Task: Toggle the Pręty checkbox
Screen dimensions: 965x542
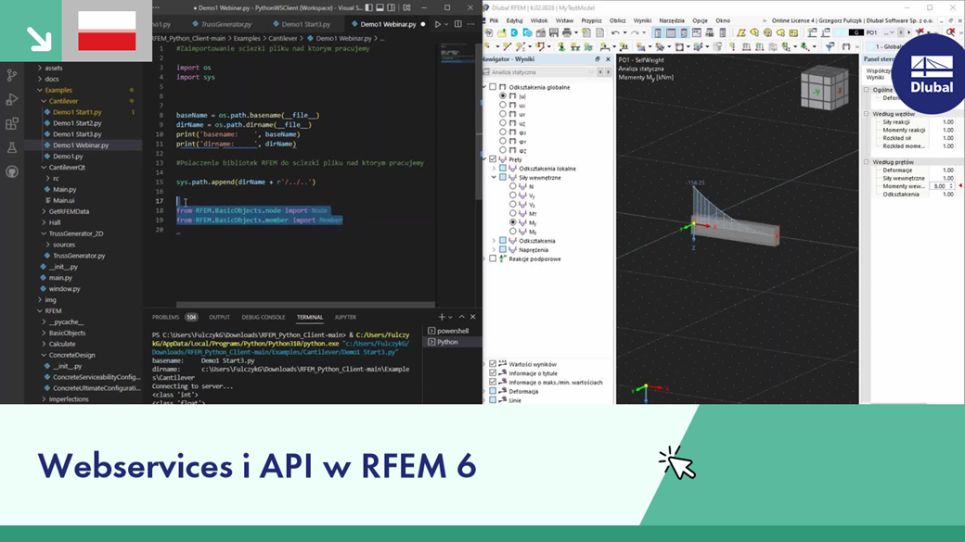Action: pos(493,159)
